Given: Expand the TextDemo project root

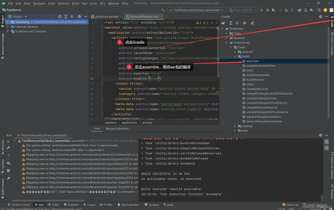Looking at the screenshot, I should coord(8,22).
